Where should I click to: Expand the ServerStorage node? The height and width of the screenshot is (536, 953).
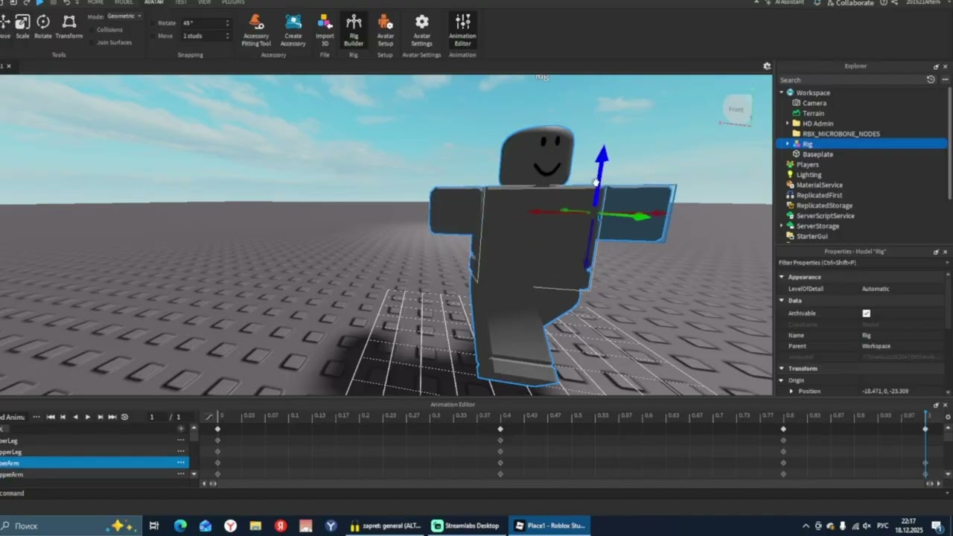tap(782, 226)
